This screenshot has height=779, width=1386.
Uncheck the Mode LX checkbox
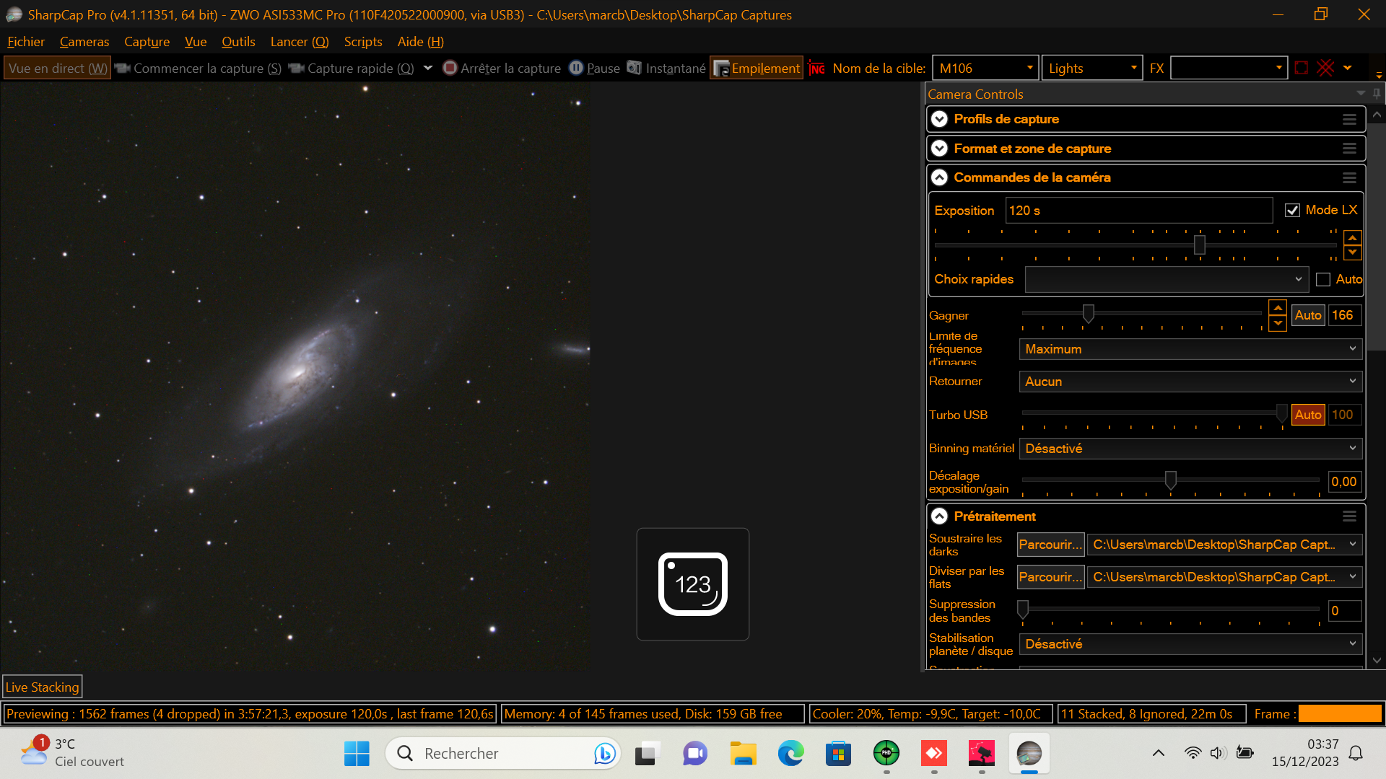1292,211
